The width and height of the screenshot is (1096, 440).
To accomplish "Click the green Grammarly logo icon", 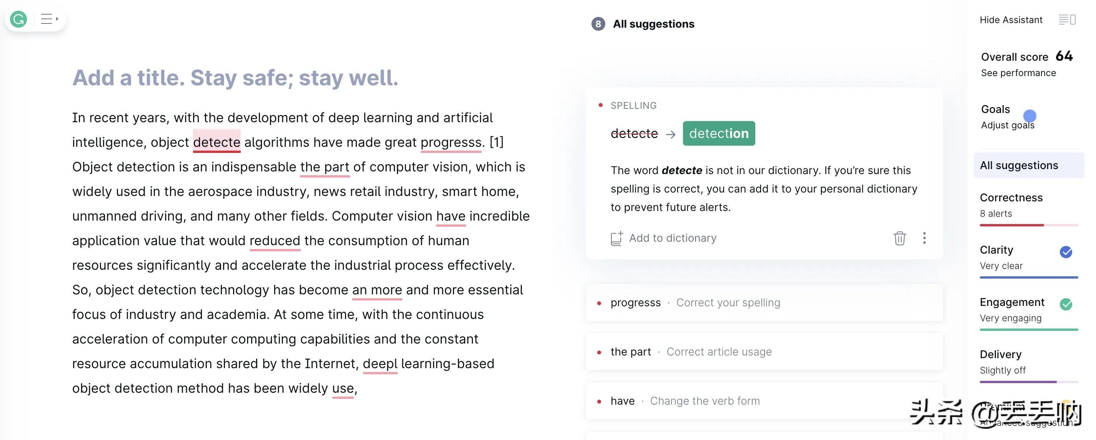I will [x=19, y=19].
